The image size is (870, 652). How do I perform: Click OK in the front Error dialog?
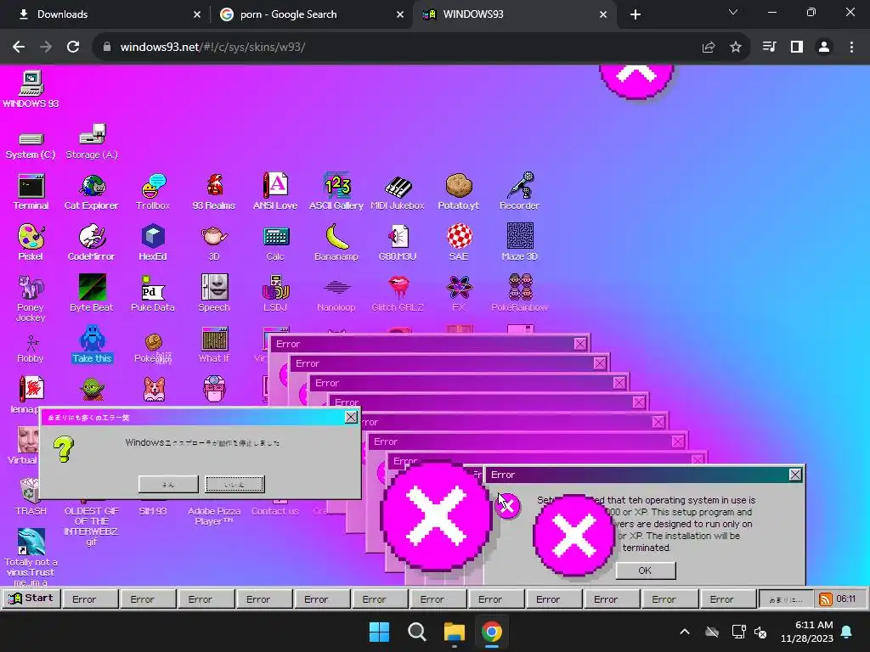[646, 570]
